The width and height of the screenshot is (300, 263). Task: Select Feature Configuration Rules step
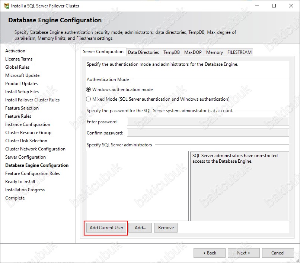pyautogui.click(x=32, y=173)
